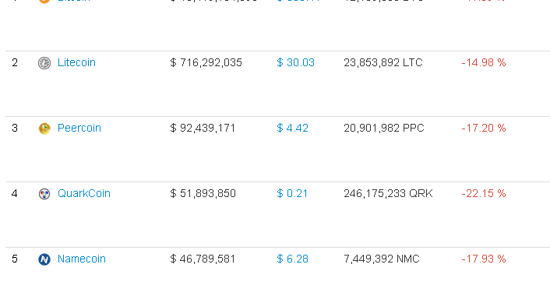Image resolution: width=550 pixels, height=289 pixels.
Task: Click the Litecoin coin icon
Action: click(x=44, y=63)
